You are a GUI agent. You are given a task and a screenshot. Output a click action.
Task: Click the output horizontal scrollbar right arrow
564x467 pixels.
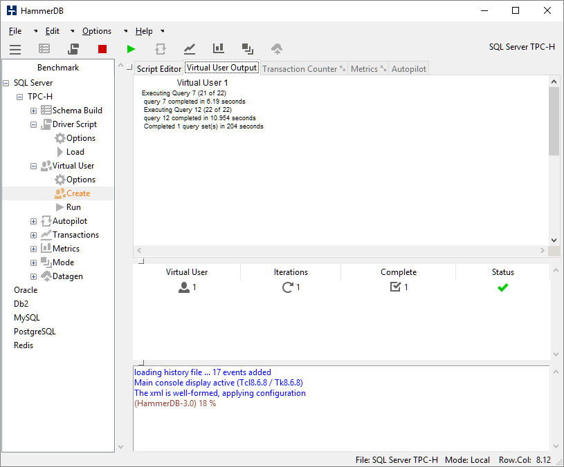pyautogui.click(x=543, y=250)
